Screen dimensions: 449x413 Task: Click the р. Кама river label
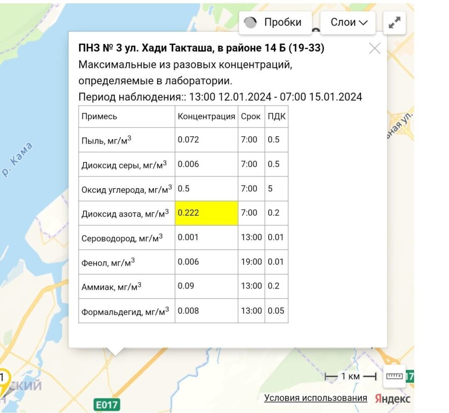[17, 159]
